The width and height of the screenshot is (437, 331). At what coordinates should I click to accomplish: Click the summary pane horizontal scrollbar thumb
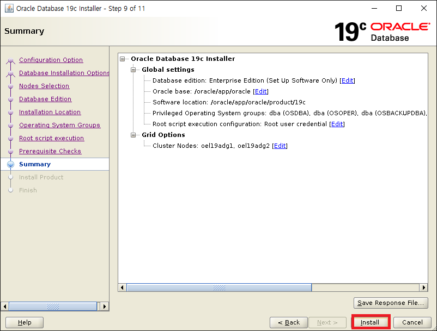(x=219, y=288)
